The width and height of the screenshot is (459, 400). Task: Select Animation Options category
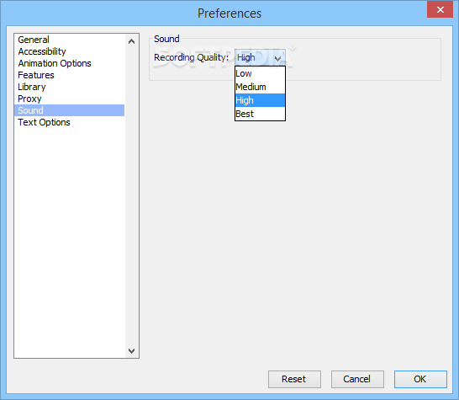tap(70, 63)
